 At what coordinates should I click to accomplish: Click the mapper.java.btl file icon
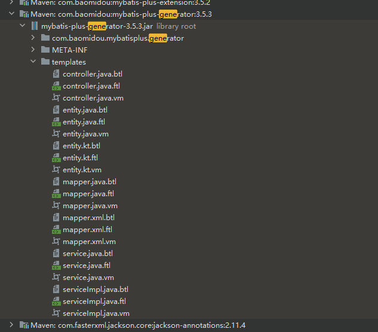point(56,182)
